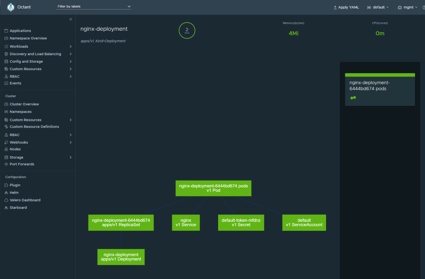This screenshot has width=425, height=279.
Task: Open the mgmt context dropdown
Action: tap(408, 7)
